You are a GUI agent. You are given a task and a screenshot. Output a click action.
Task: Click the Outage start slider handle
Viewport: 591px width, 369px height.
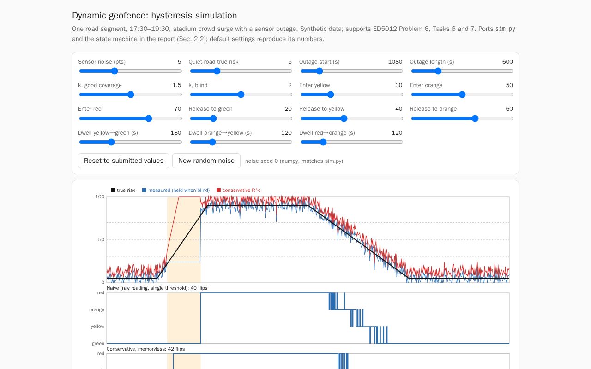point(319,71)
